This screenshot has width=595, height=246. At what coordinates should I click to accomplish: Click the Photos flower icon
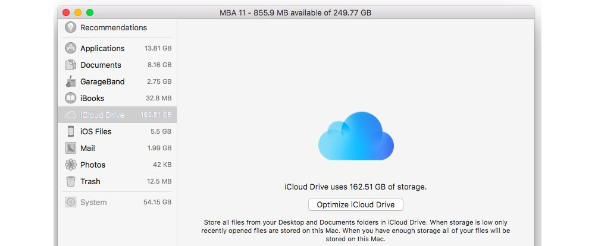tap(71, 165)
